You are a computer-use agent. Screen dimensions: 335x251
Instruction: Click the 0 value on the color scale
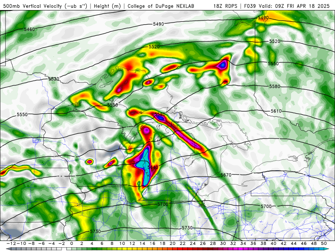pos(72,243)
